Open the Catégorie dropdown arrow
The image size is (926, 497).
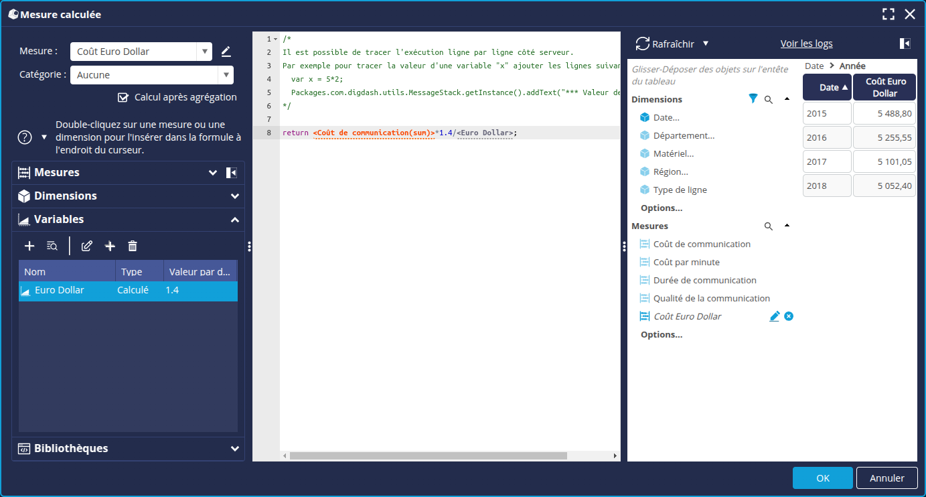click(x=226, y=75)
